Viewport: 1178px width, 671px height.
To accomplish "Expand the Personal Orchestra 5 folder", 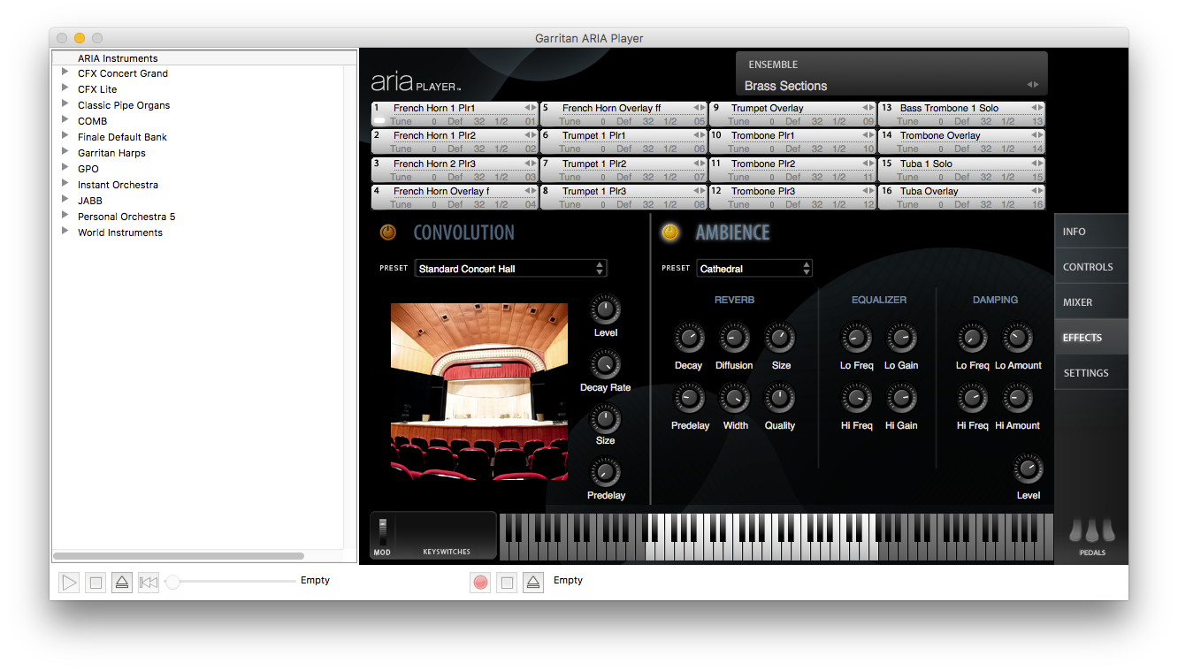I will (x=65, y=217).
